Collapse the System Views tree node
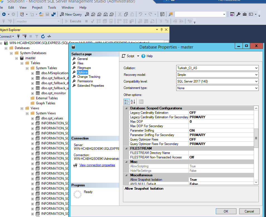 pos(27,114)
